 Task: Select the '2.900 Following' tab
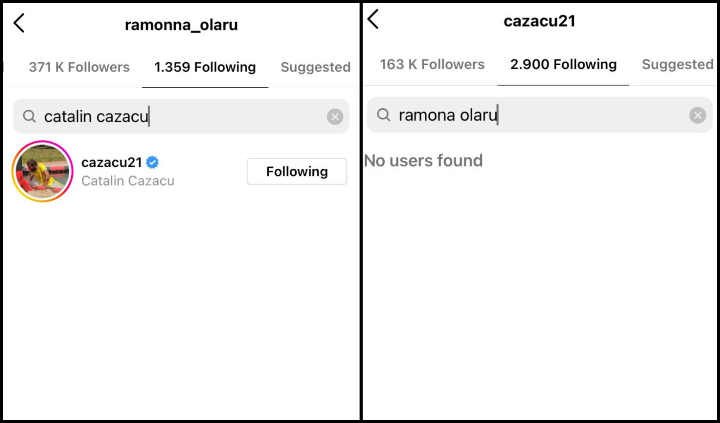click(563, 64)
